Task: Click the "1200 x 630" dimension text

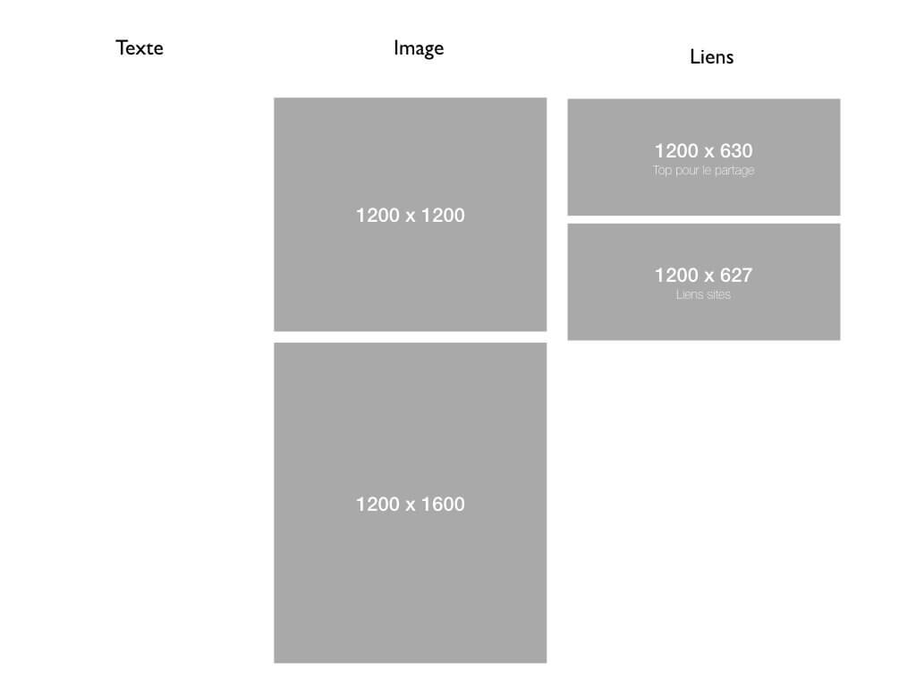Action: click(703, 151)
